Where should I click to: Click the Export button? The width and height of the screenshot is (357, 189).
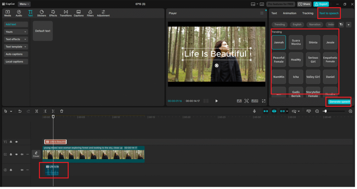pyautogui.click(x=321, y=4)
